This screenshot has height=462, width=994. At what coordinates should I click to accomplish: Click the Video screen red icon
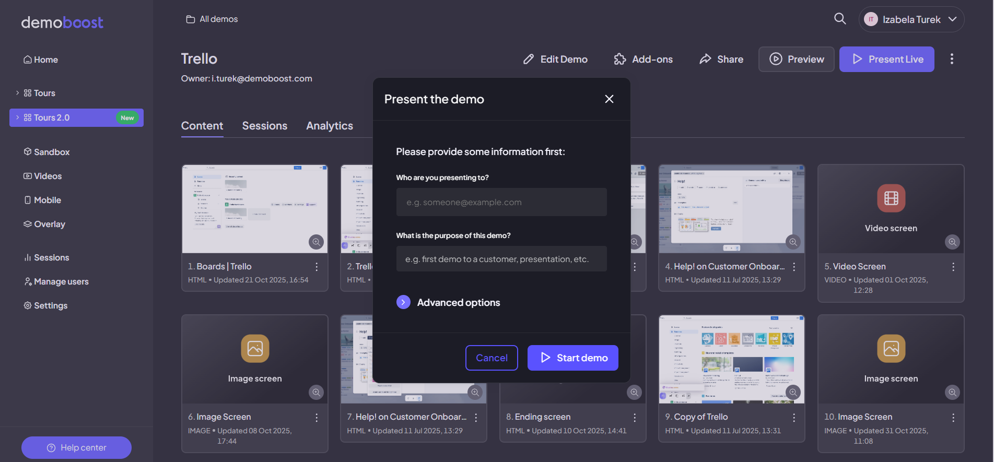coord(891,198)
